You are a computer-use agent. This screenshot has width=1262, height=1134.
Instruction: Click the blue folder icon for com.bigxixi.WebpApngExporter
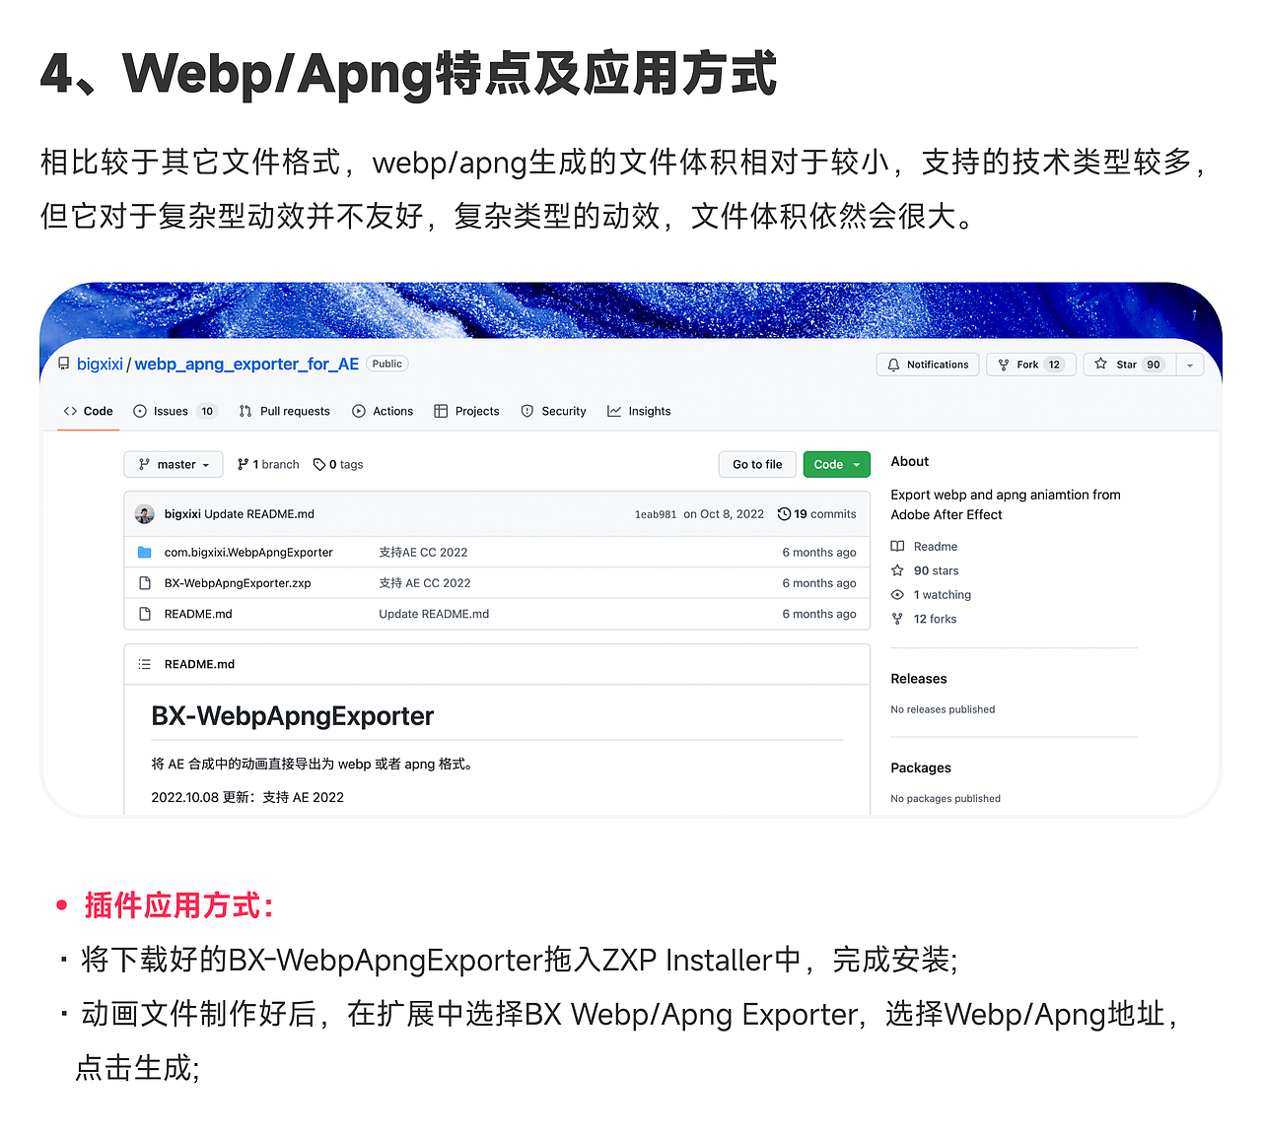(x=145, y=552)
